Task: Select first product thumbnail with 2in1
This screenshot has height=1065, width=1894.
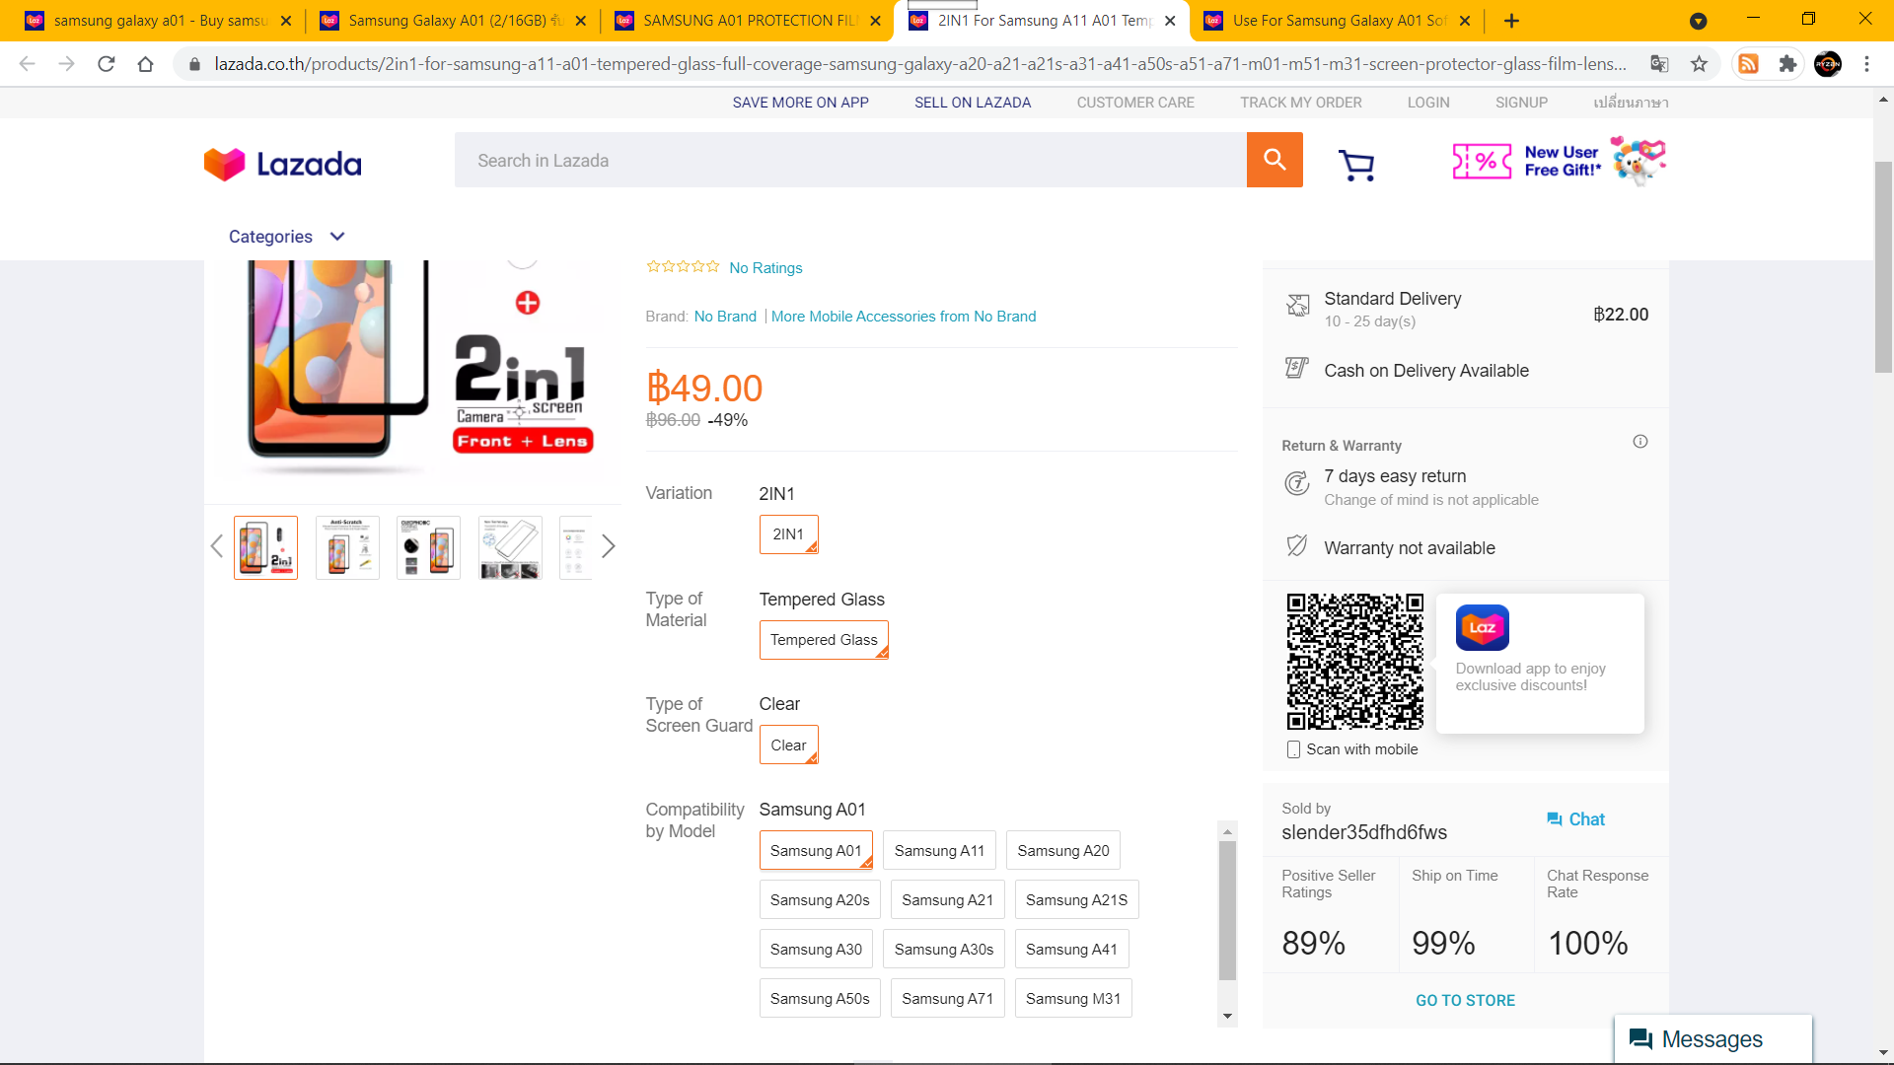Action: 265,547
